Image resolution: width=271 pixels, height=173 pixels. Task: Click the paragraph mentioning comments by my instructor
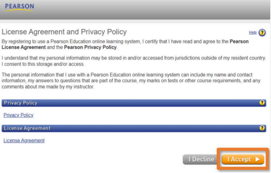coord(131,81)
